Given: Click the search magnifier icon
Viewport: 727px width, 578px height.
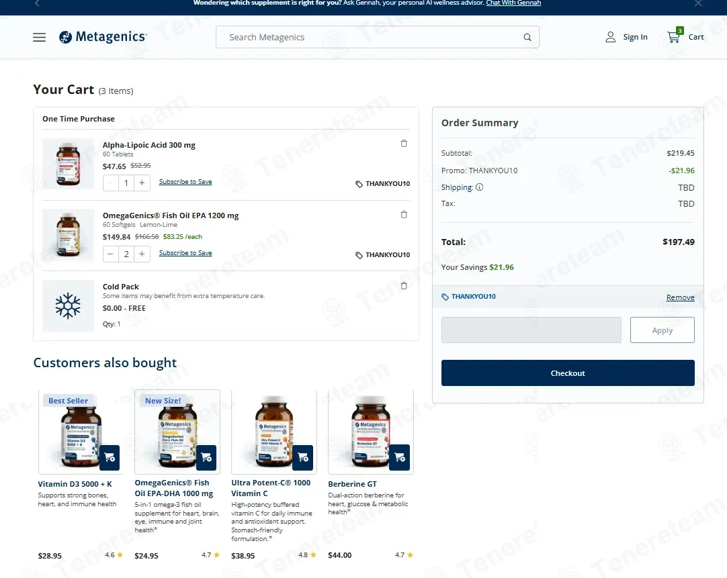Looking at the screenshot, I should (x=527, y=37).
